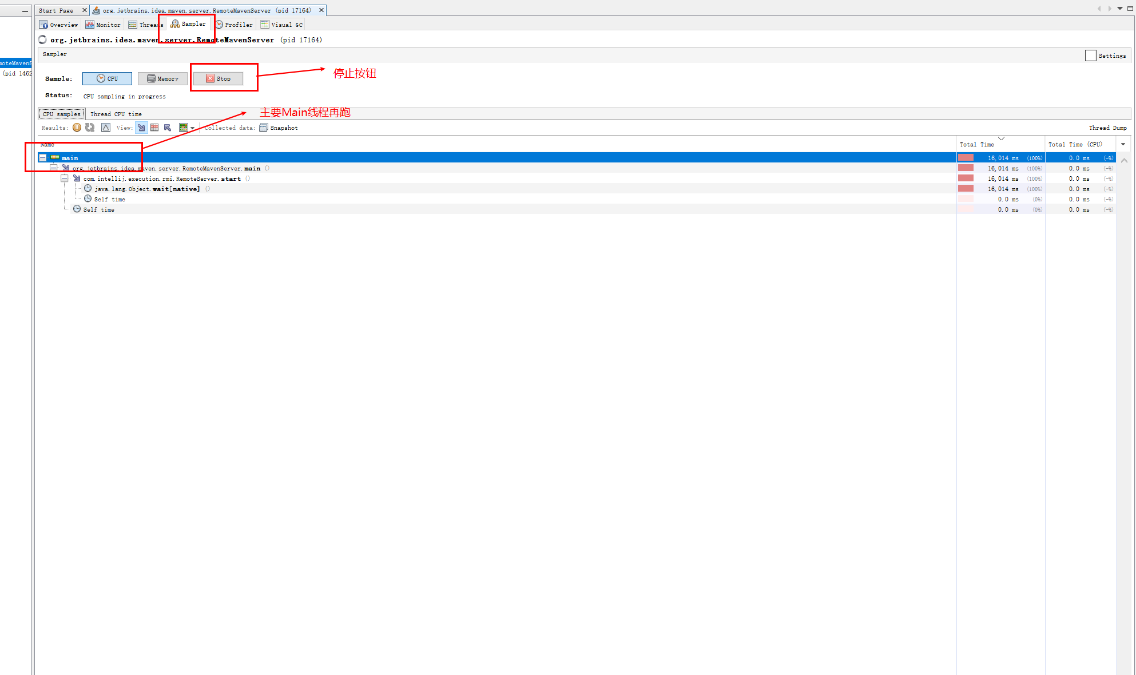This screenshot has height=675, width=1136.
Task: Click the delta triangle results icon
Action: (106, 128)
